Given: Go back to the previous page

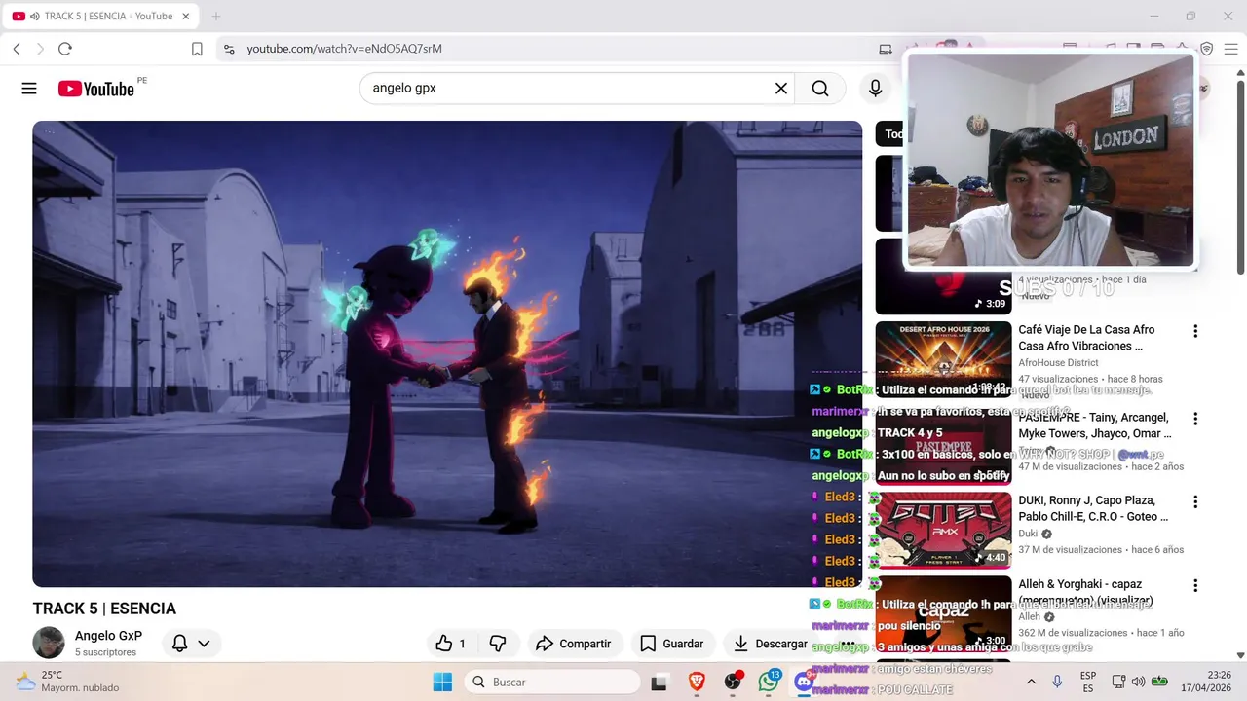Looking at the screenshot, I should pos(17,49).
